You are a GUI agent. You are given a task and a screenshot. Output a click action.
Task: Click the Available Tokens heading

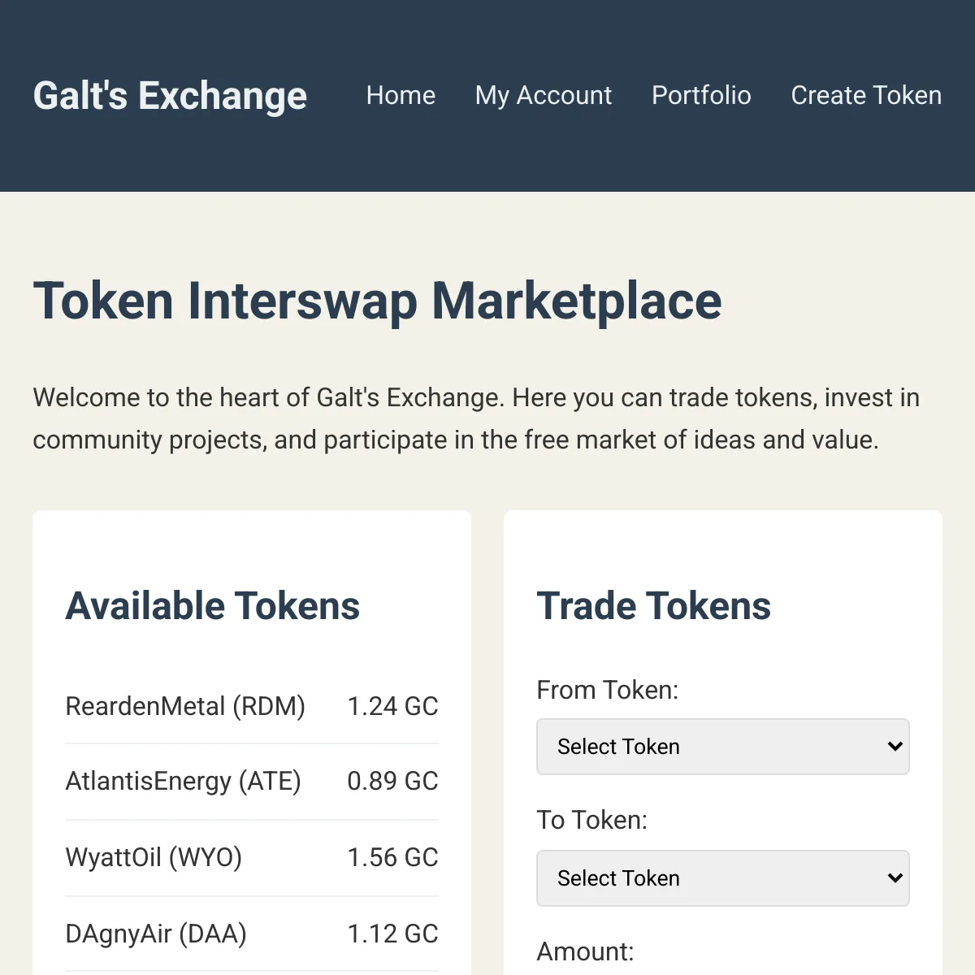click(213, 605)
